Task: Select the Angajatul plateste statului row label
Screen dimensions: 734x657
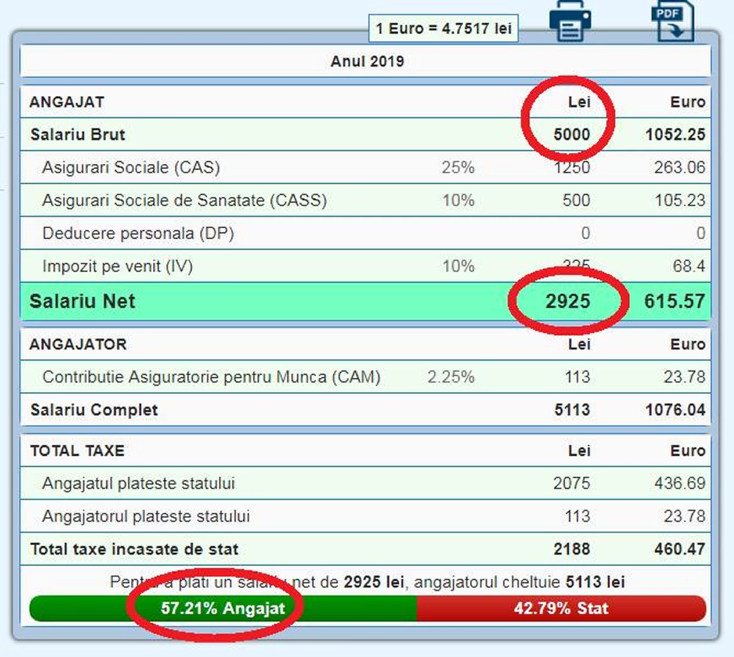Action: click(138, 483)
